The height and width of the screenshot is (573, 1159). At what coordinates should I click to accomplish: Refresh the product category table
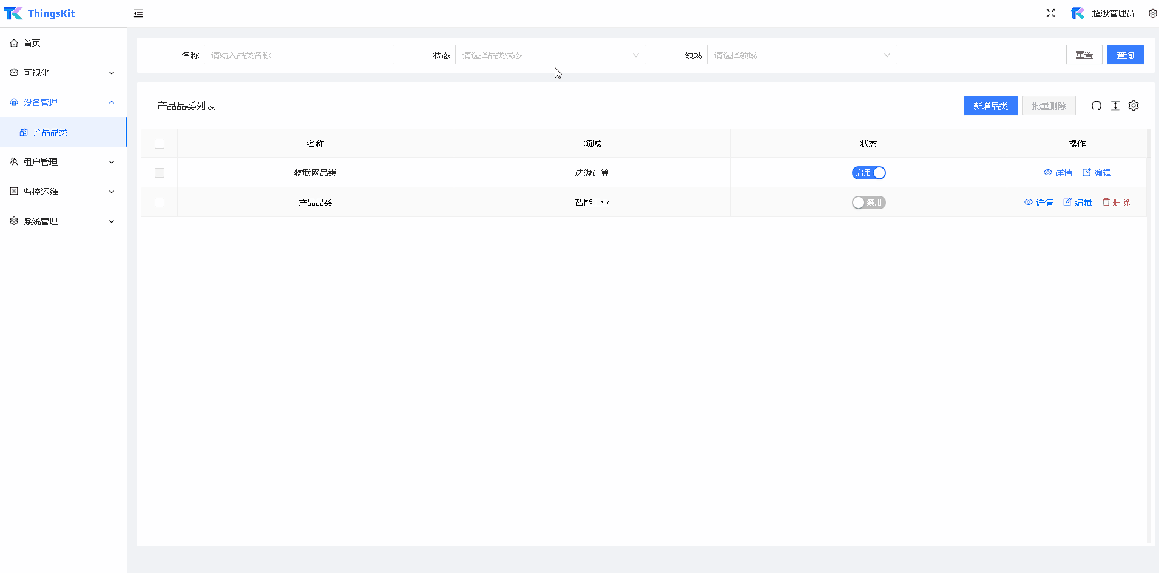point(1096,106)
